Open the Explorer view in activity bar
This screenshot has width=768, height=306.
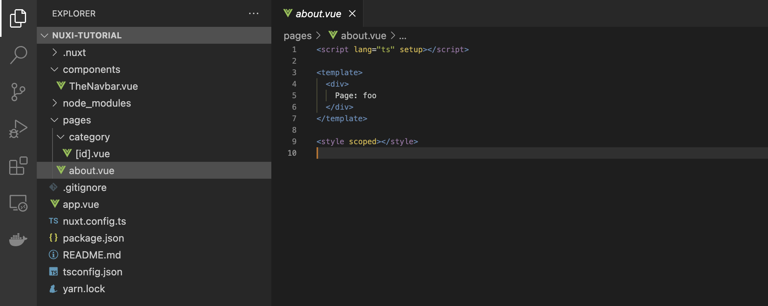tap(18, 18)
